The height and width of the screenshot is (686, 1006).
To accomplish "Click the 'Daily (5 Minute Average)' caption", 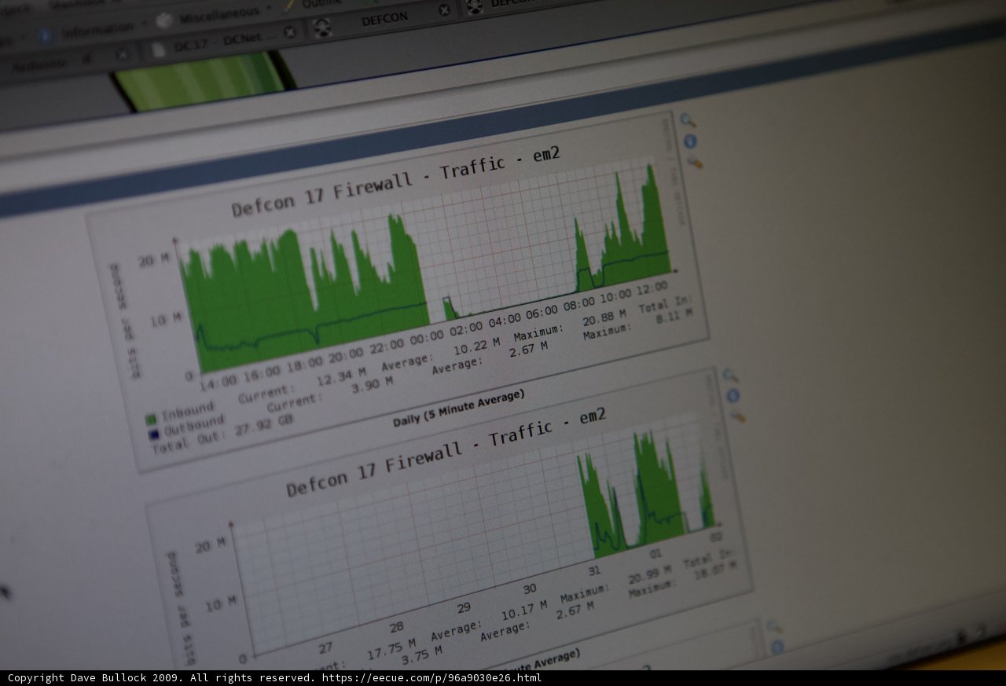I will [x=458, y=409].
